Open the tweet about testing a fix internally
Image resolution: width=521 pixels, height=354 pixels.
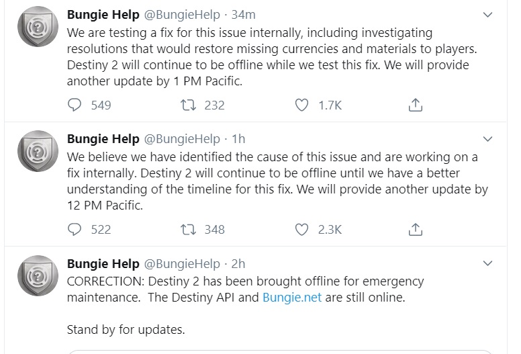pos(269,56)
